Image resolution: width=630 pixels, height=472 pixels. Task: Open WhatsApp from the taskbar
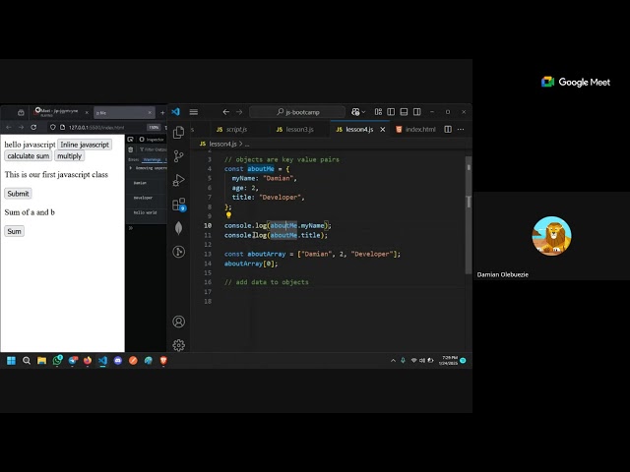[57, 360]
